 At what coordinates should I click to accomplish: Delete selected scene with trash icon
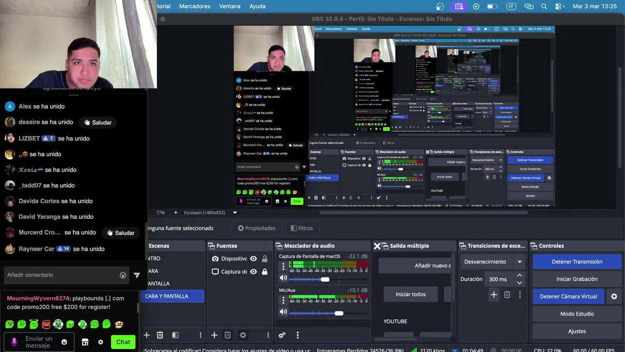coord(160,335)
